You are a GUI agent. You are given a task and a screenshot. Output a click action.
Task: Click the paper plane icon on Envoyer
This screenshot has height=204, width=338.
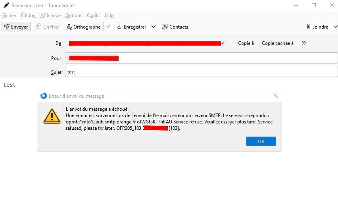[7, 27]
